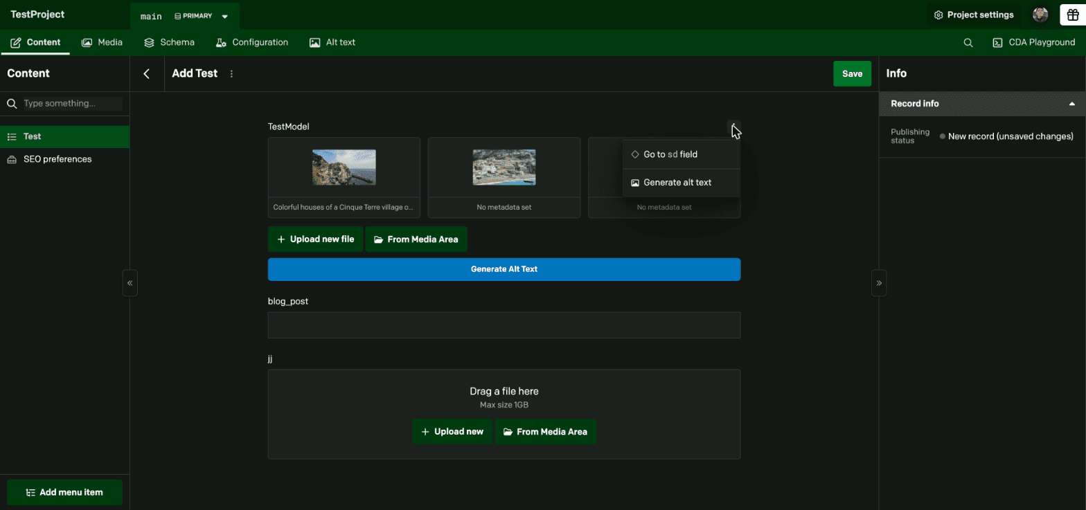
Task: Click into the blog_post text field
Action: (504, 325)
